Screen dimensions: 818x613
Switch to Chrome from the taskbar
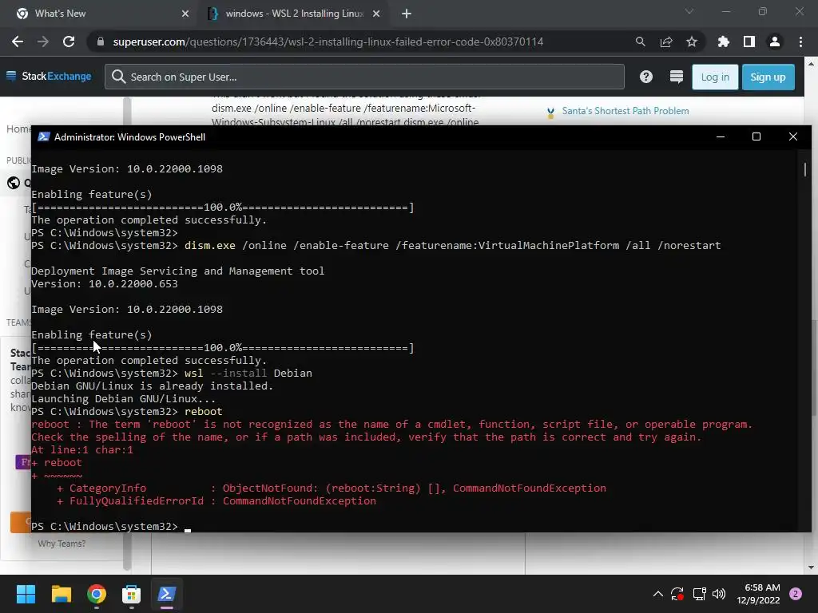click(x=97, y=594)
